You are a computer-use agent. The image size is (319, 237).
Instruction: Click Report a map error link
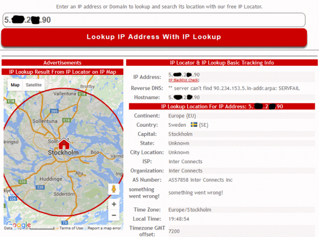pos(104,229)
